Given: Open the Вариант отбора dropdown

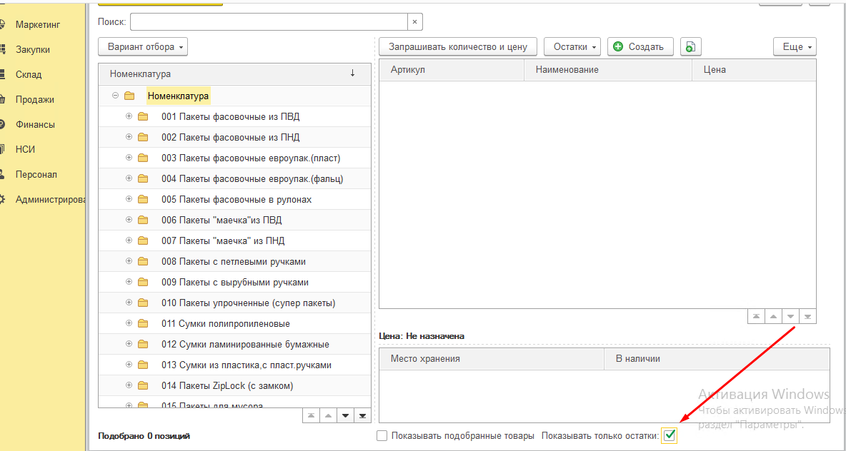Looking at the screenshot, I should [143, 47].
